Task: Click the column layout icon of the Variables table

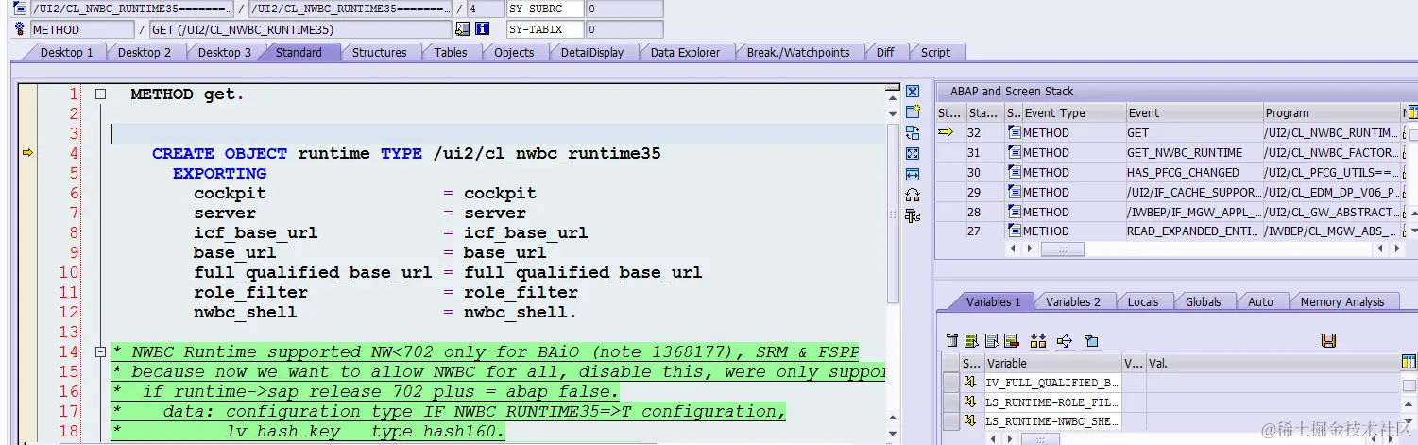Action: [x=1409, y=362]
